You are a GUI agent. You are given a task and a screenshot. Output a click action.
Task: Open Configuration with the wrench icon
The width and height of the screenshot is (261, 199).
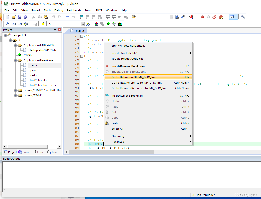coord(243,17)
